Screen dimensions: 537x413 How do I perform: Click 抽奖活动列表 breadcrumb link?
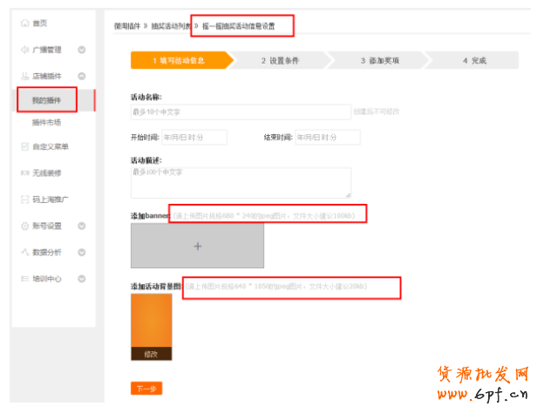pyautogui.click(x=170, y=26)
